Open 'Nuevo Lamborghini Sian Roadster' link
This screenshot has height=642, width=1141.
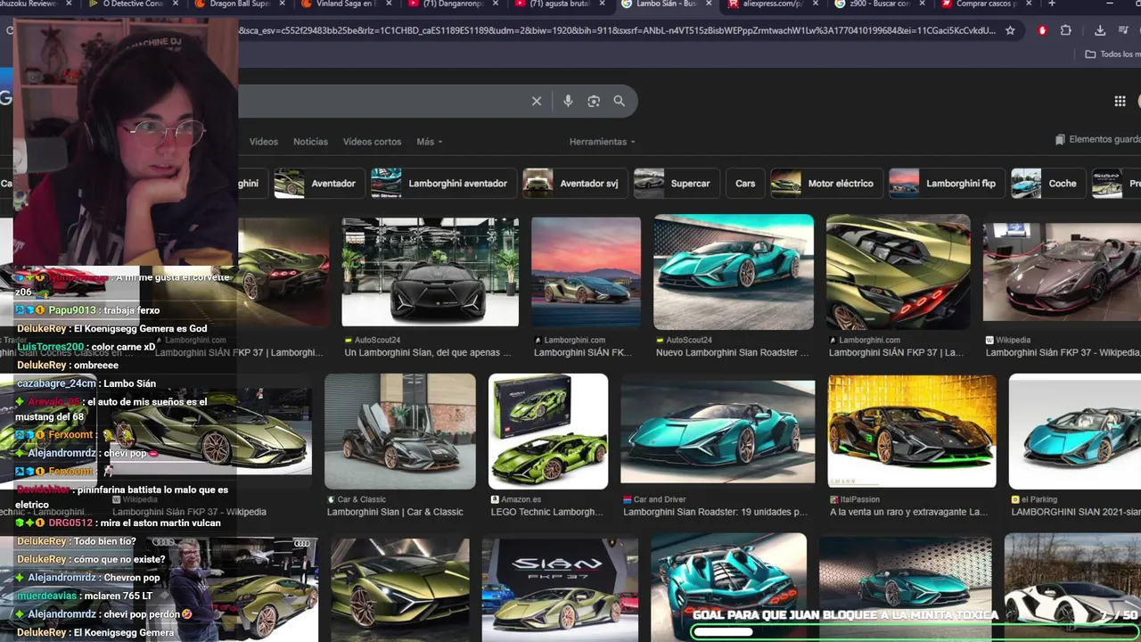pos(732,352)
